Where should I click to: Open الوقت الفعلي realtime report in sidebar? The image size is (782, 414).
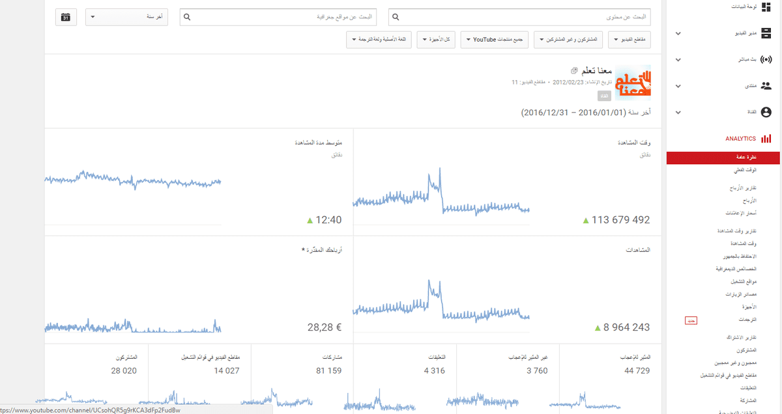coord(744,170)
